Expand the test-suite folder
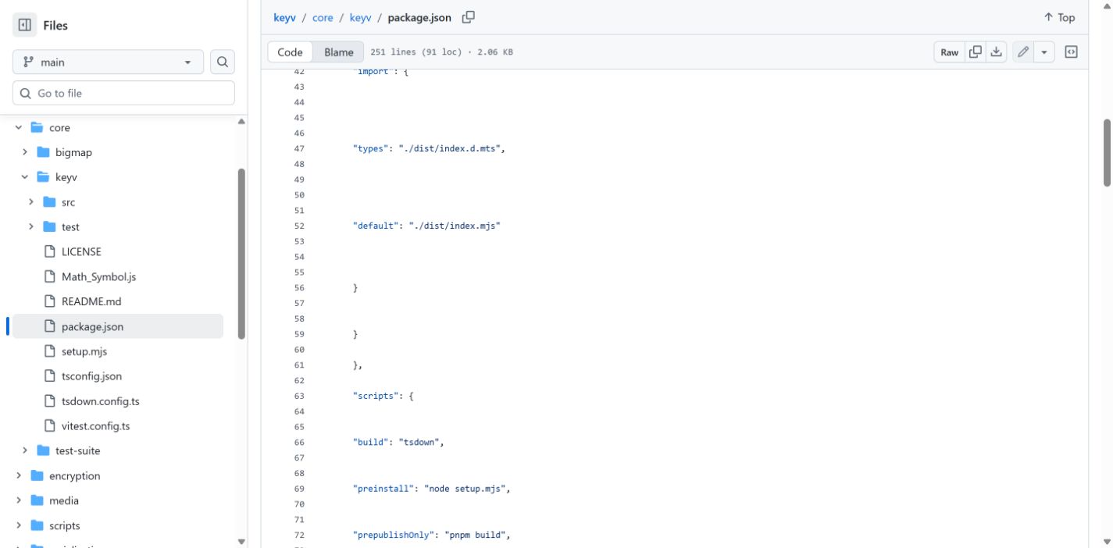This screenshot has width=1113, height=548. [x=25, y=450]
